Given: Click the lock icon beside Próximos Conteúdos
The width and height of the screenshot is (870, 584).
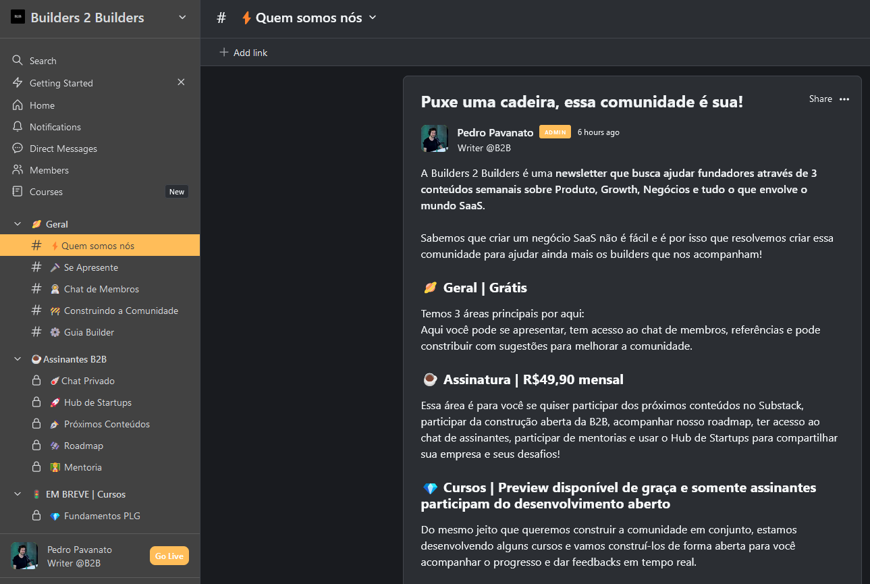Looking at the screenshot, I should 37,424.
